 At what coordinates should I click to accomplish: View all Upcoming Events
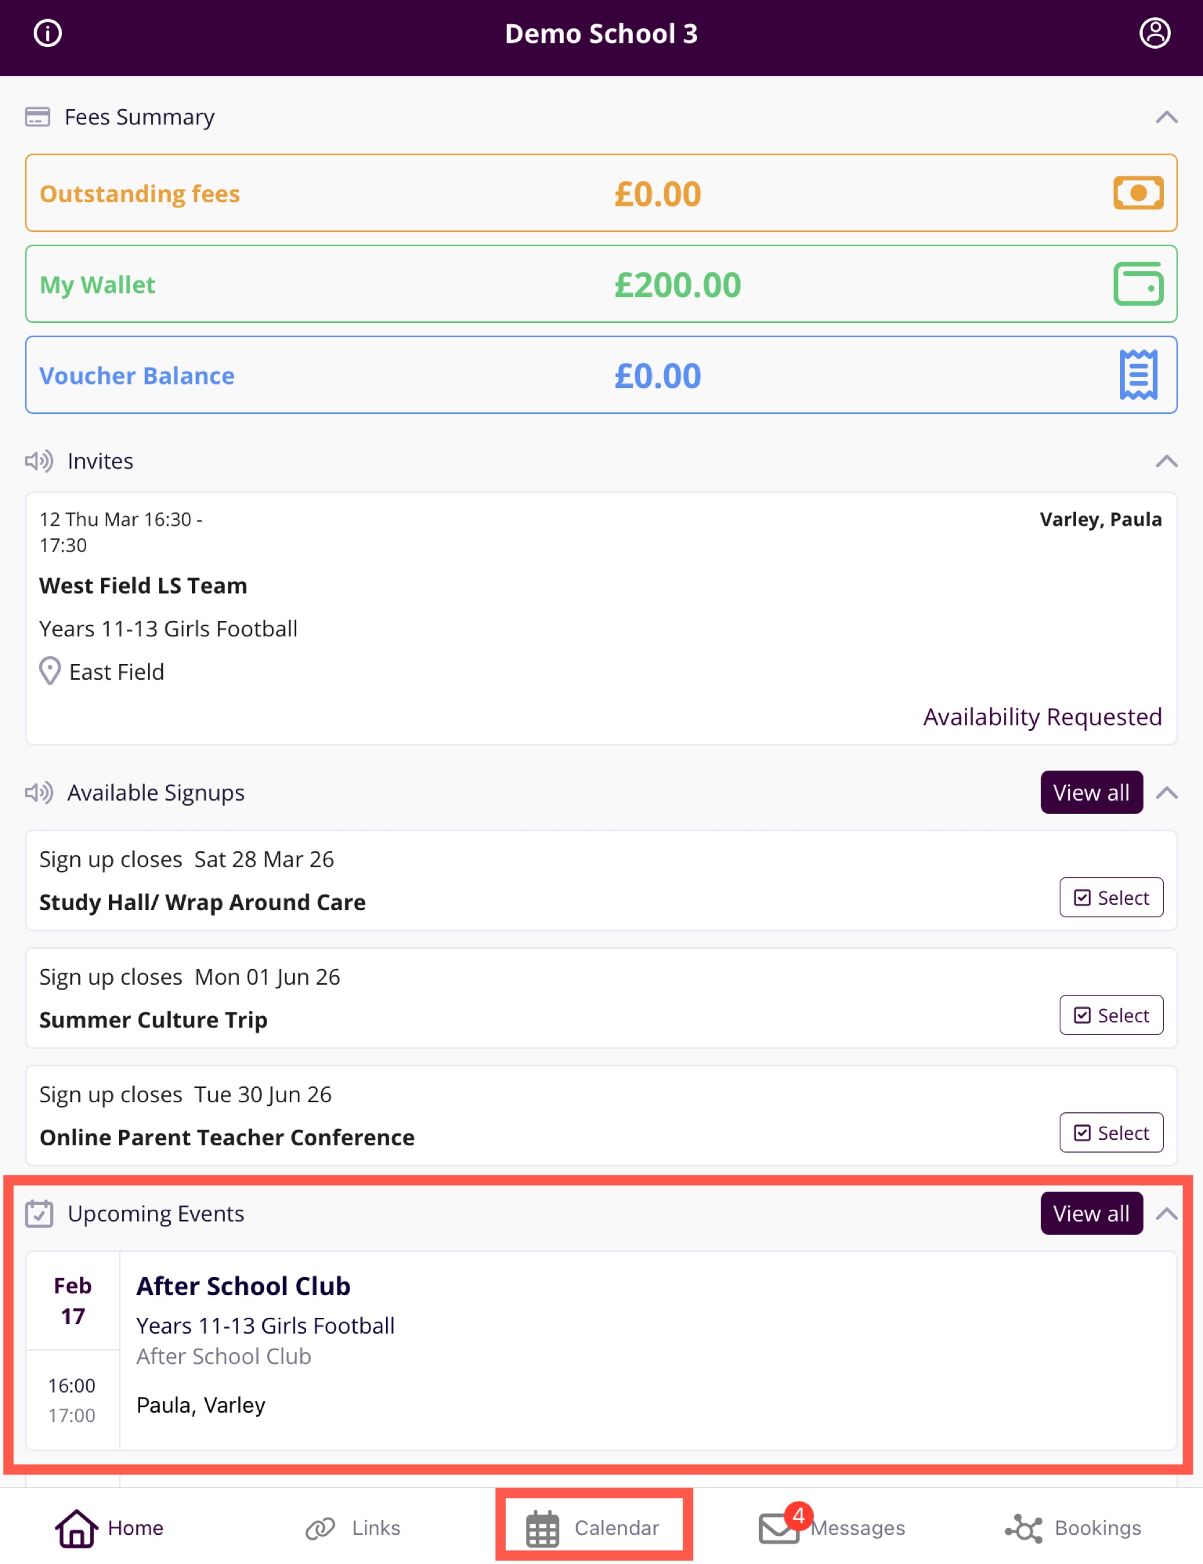pyautogui.click(x=1091, y=1213)
